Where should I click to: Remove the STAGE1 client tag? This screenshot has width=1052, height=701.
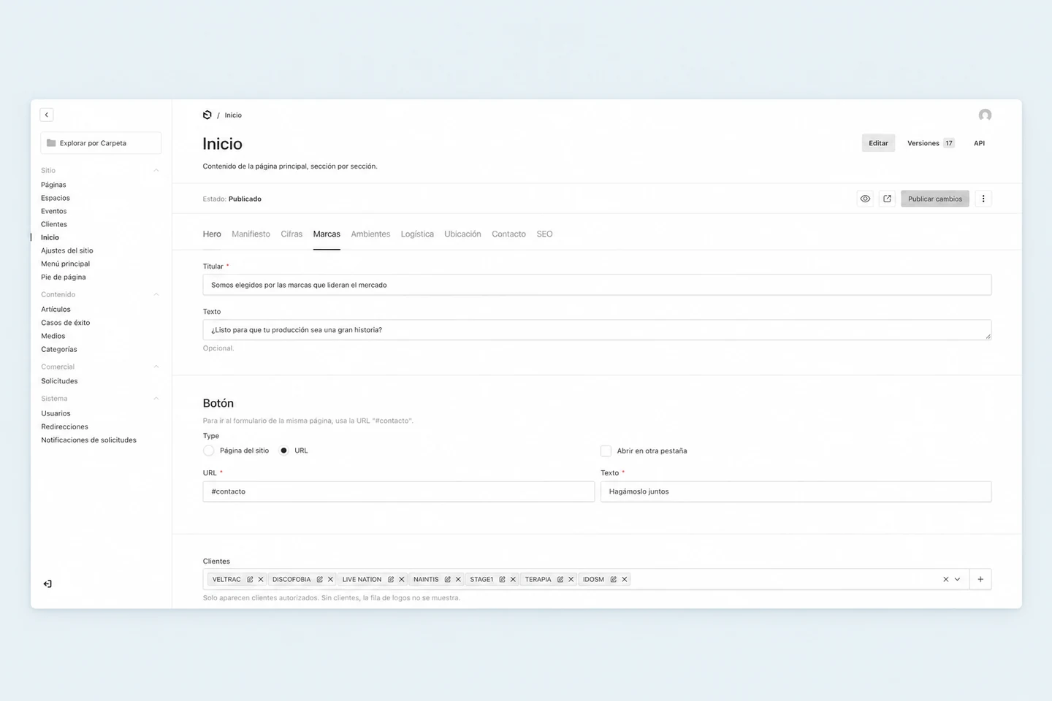tap(513, 579)
